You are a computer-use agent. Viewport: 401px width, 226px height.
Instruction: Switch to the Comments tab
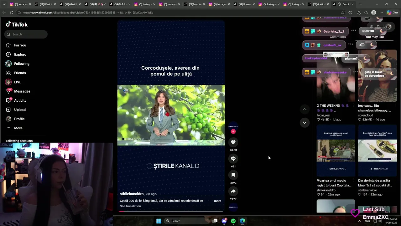tap(338, 37)
